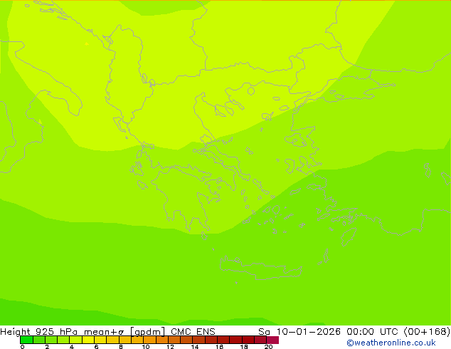Click legend swatch for values 1 to 2
Screen dimensions: 451x349
[39, 340]
